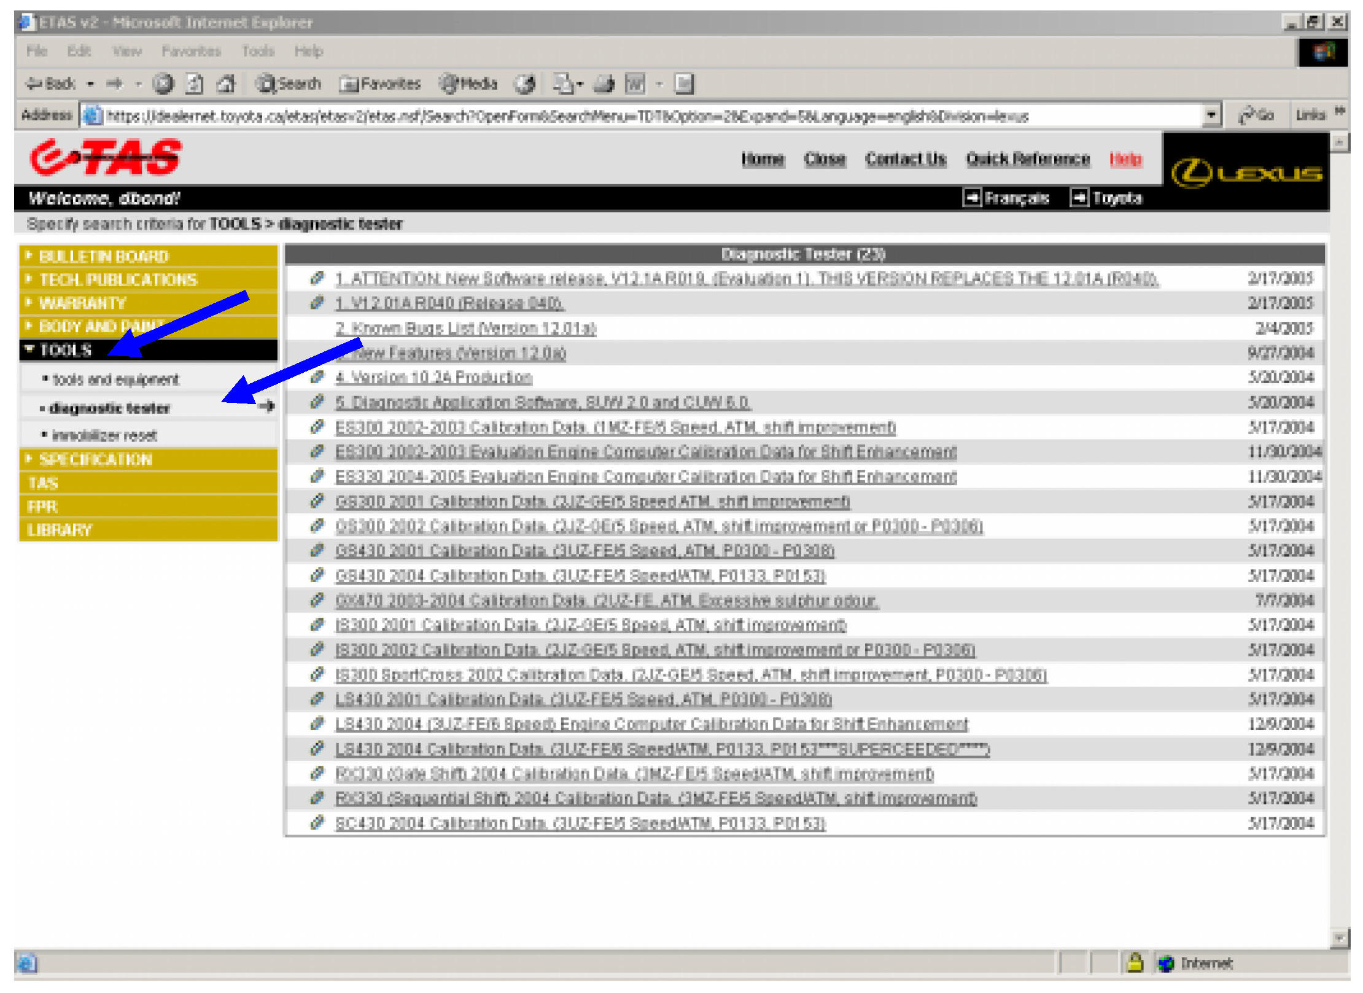Click the Print toolbar icon

coord(604,84)
